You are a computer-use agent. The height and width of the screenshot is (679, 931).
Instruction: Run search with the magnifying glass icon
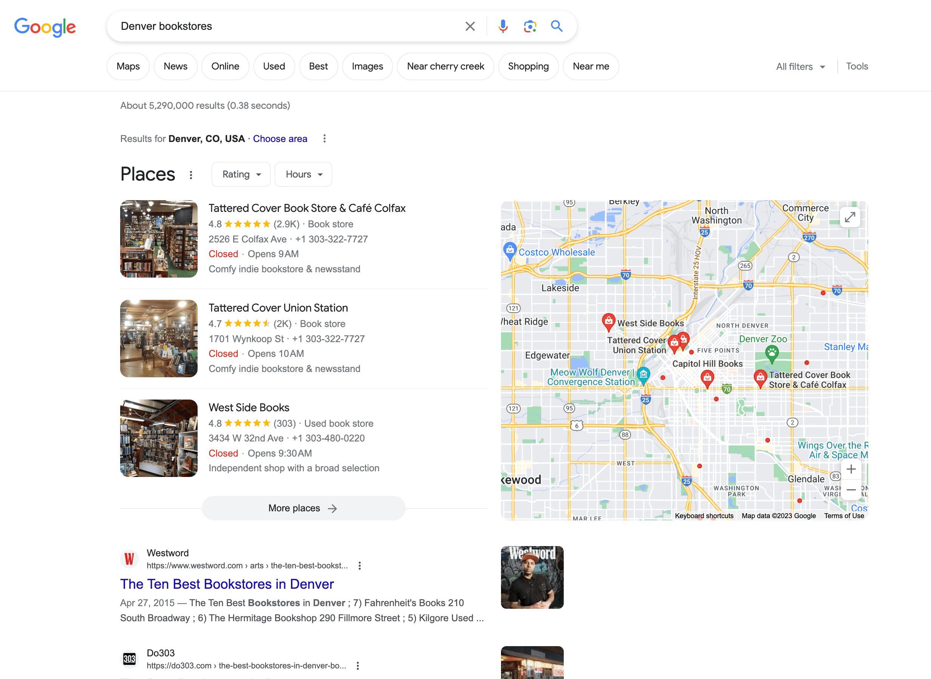pos(557,26)
